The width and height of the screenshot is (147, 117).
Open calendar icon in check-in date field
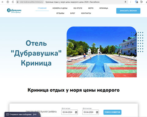[x=76, y=112]
